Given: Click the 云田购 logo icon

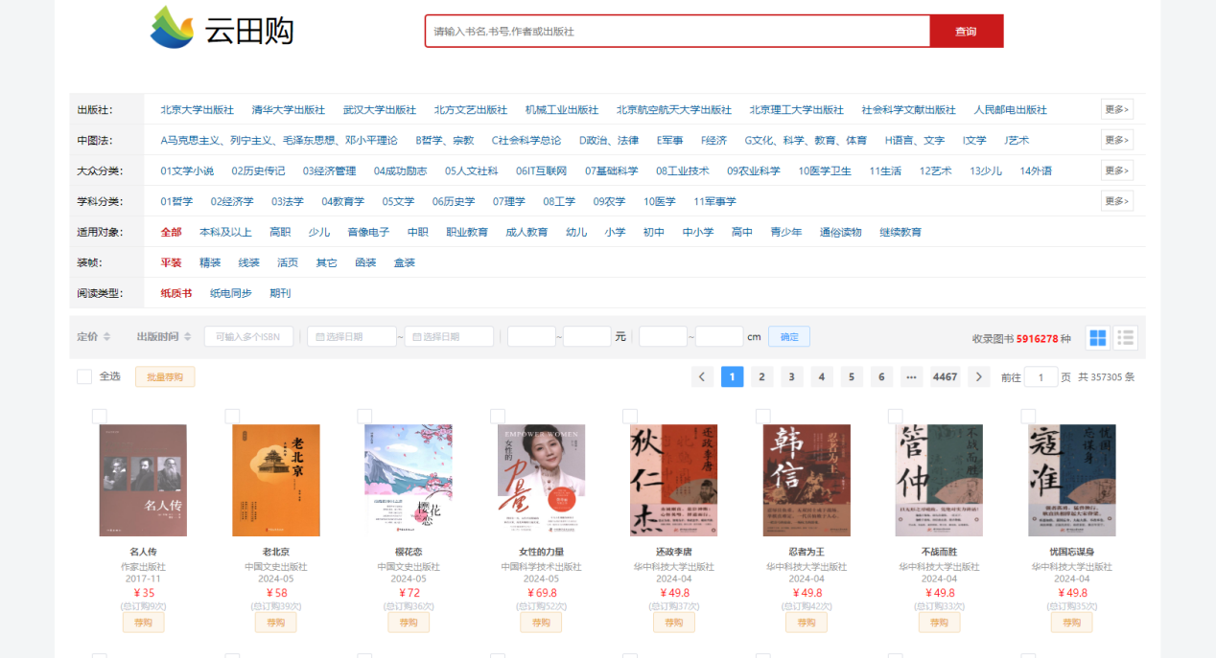Looking at the screenshot, I should click(173, 28).
